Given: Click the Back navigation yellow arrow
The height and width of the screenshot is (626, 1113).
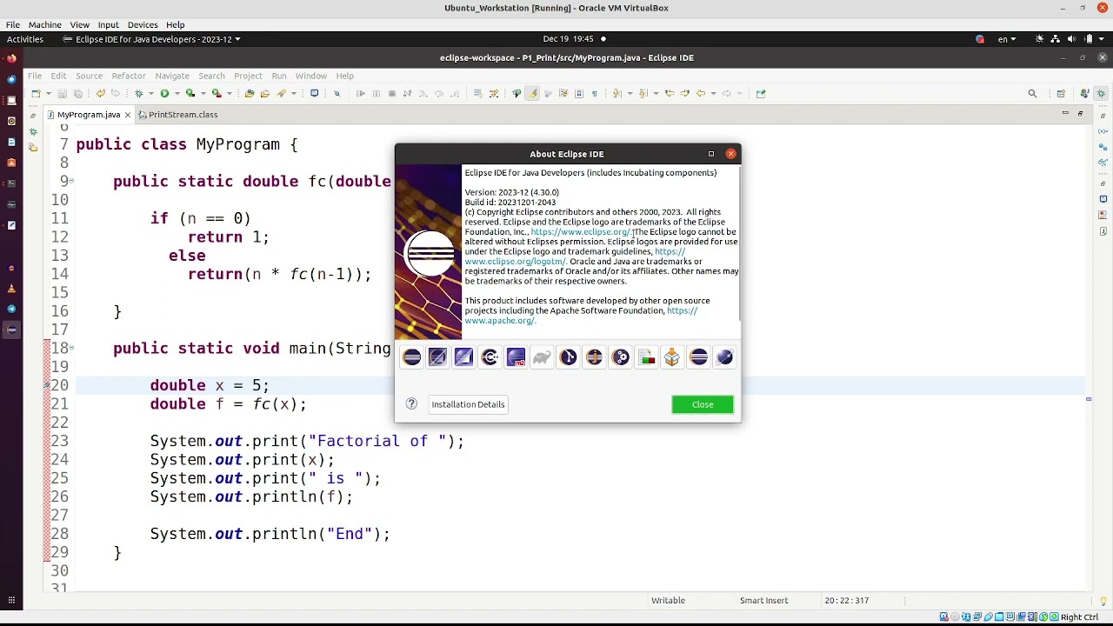Looking at the screenshot, I should click(x=701, y=93).
